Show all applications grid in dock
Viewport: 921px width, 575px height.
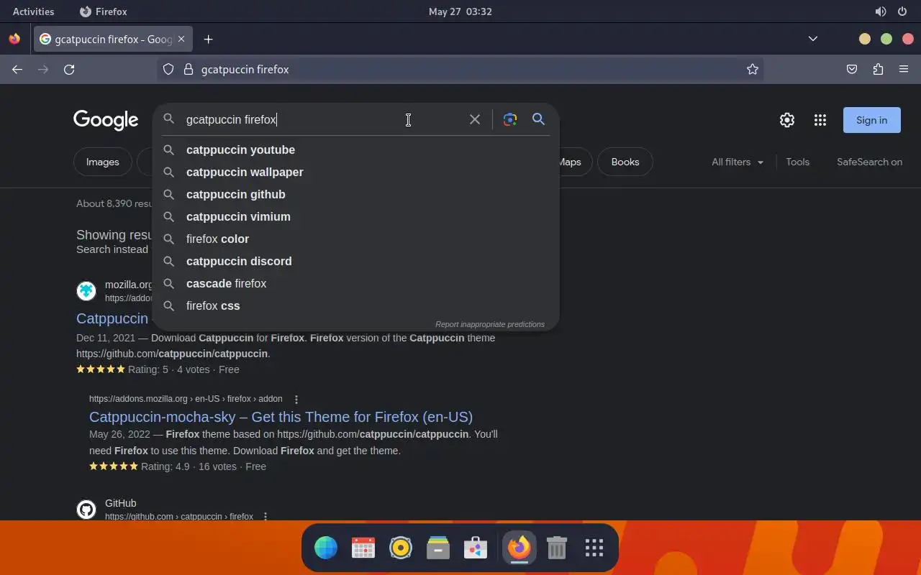tap(594, 548)
